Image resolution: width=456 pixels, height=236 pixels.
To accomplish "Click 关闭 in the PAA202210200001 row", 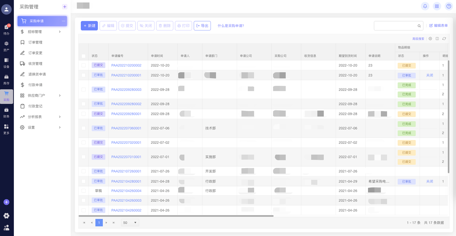I will click(429, 75).
